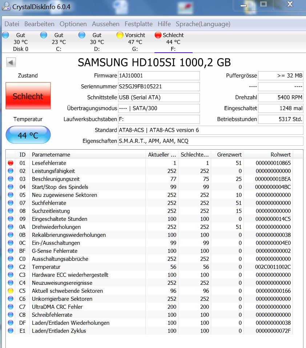This screenshot has width=306, height=348.
Task: Click the Puffergrösse value field
Action: pos(281,76)
